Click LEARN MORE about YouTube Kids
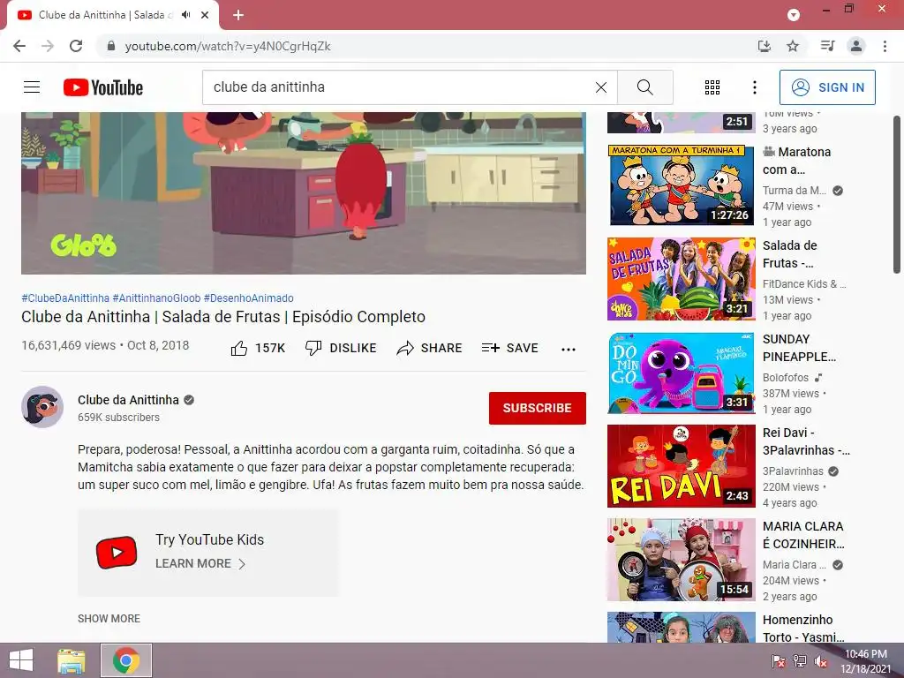 200,563
